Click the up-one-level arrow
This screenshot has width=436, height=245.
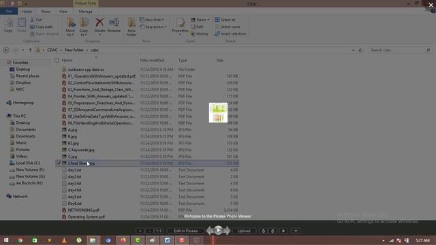point(30,50)
